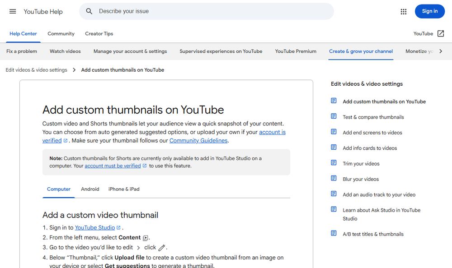452x268 pixels.
Task: Click the pencil edit icon in step 3
Action: tap(162, 248)
